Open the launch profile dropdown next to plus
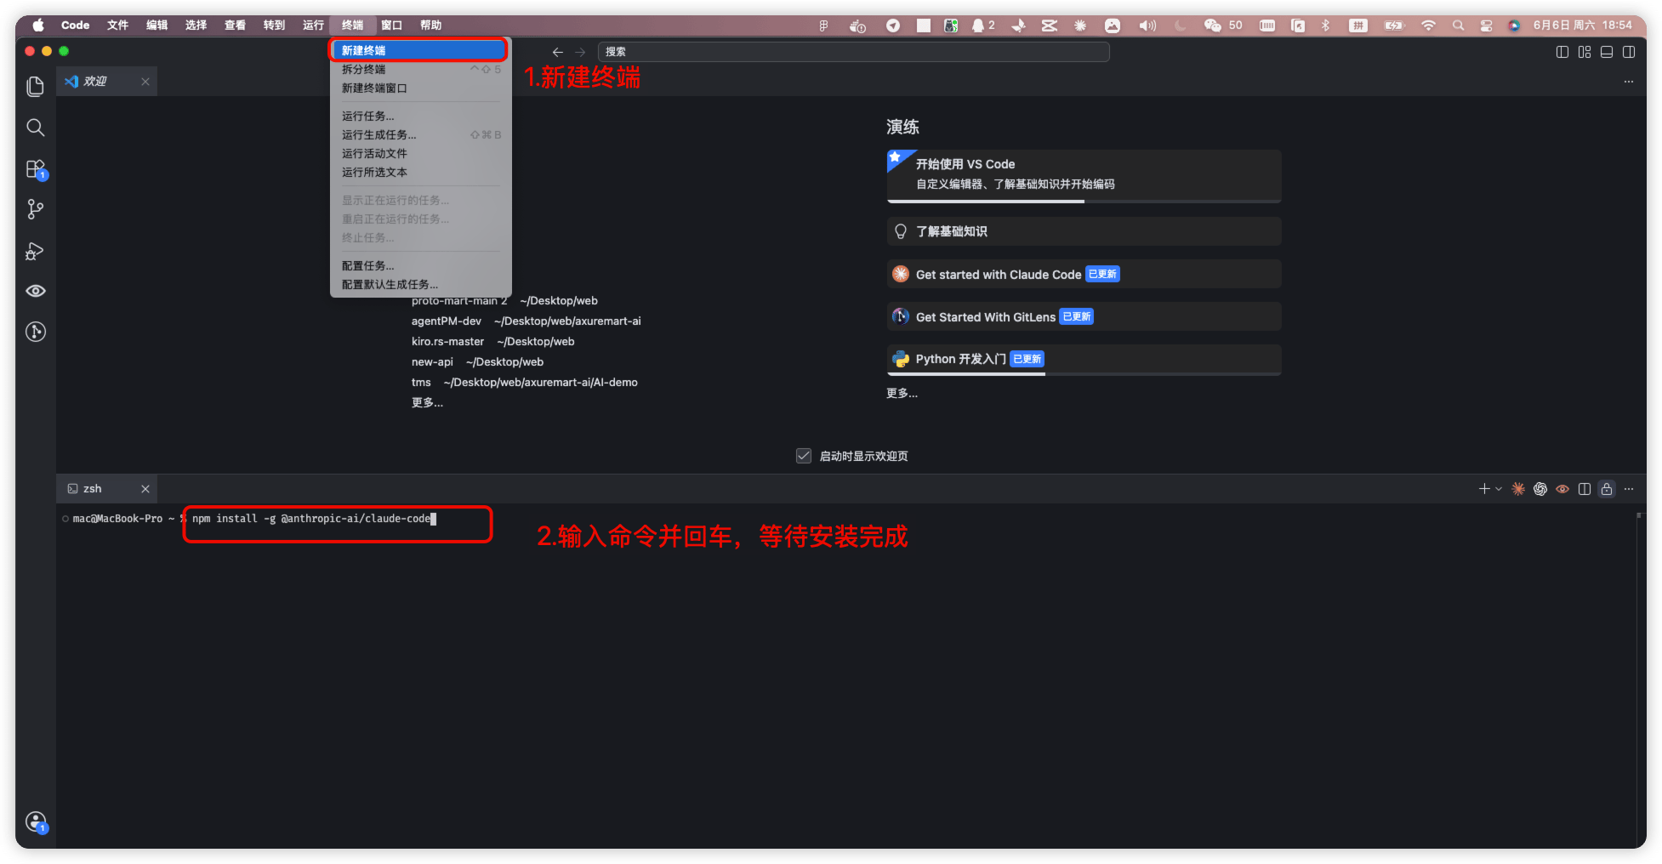 point(1499,489)
